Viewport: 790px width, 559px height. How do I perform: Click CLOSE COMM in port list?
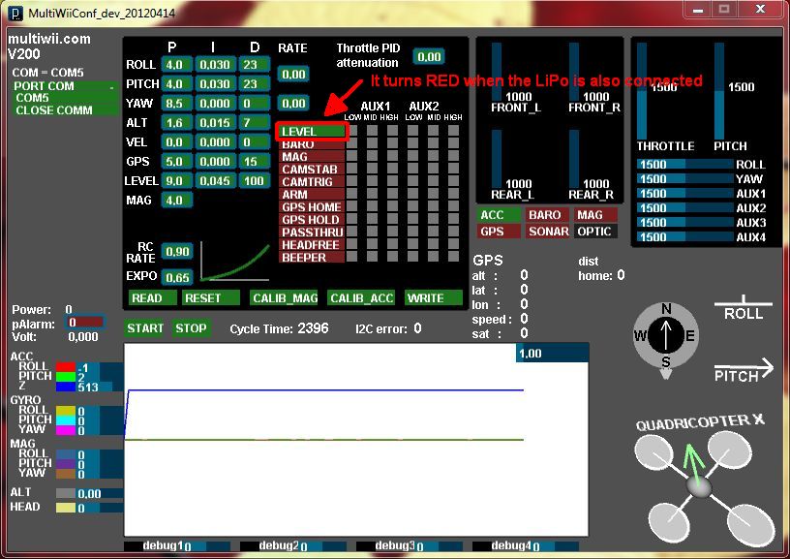(x=53, y=109)
